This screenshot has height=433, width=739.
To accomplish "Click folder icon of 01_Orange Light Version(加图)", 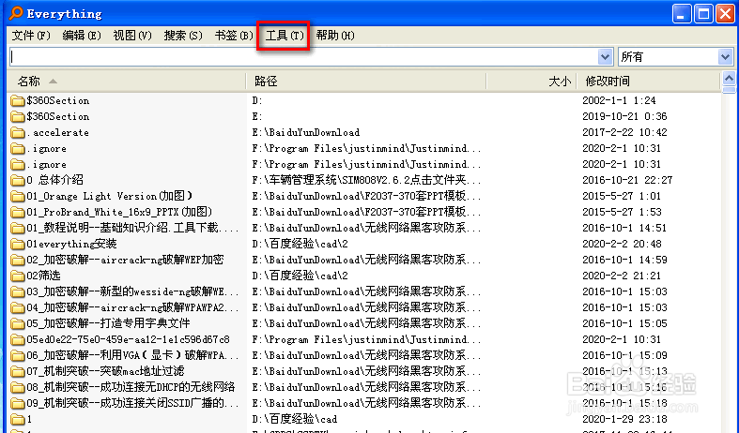I will point(18,196).
